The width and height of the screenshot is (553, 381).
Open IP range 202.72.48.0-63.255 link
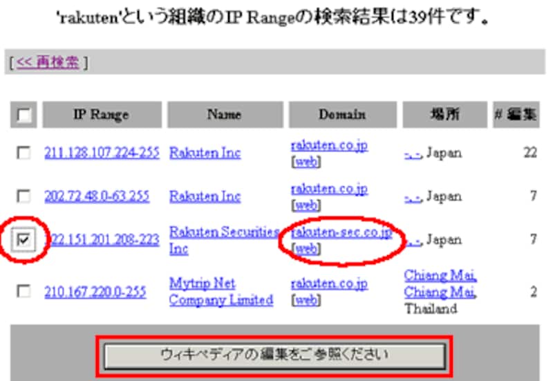[97, 196]
